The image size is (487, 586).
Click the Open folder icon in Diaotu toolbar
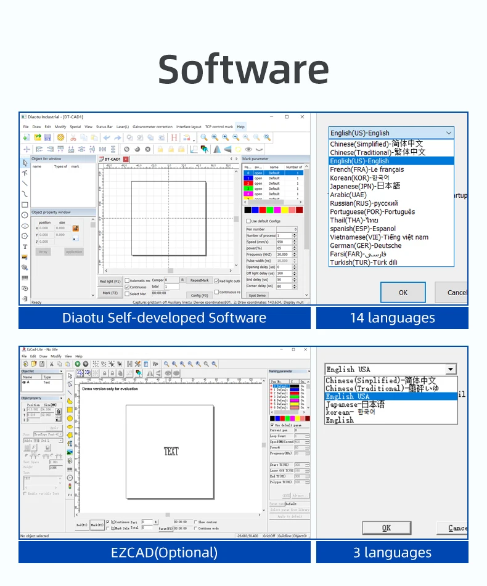pyautogui.click(x=38, y=137)
